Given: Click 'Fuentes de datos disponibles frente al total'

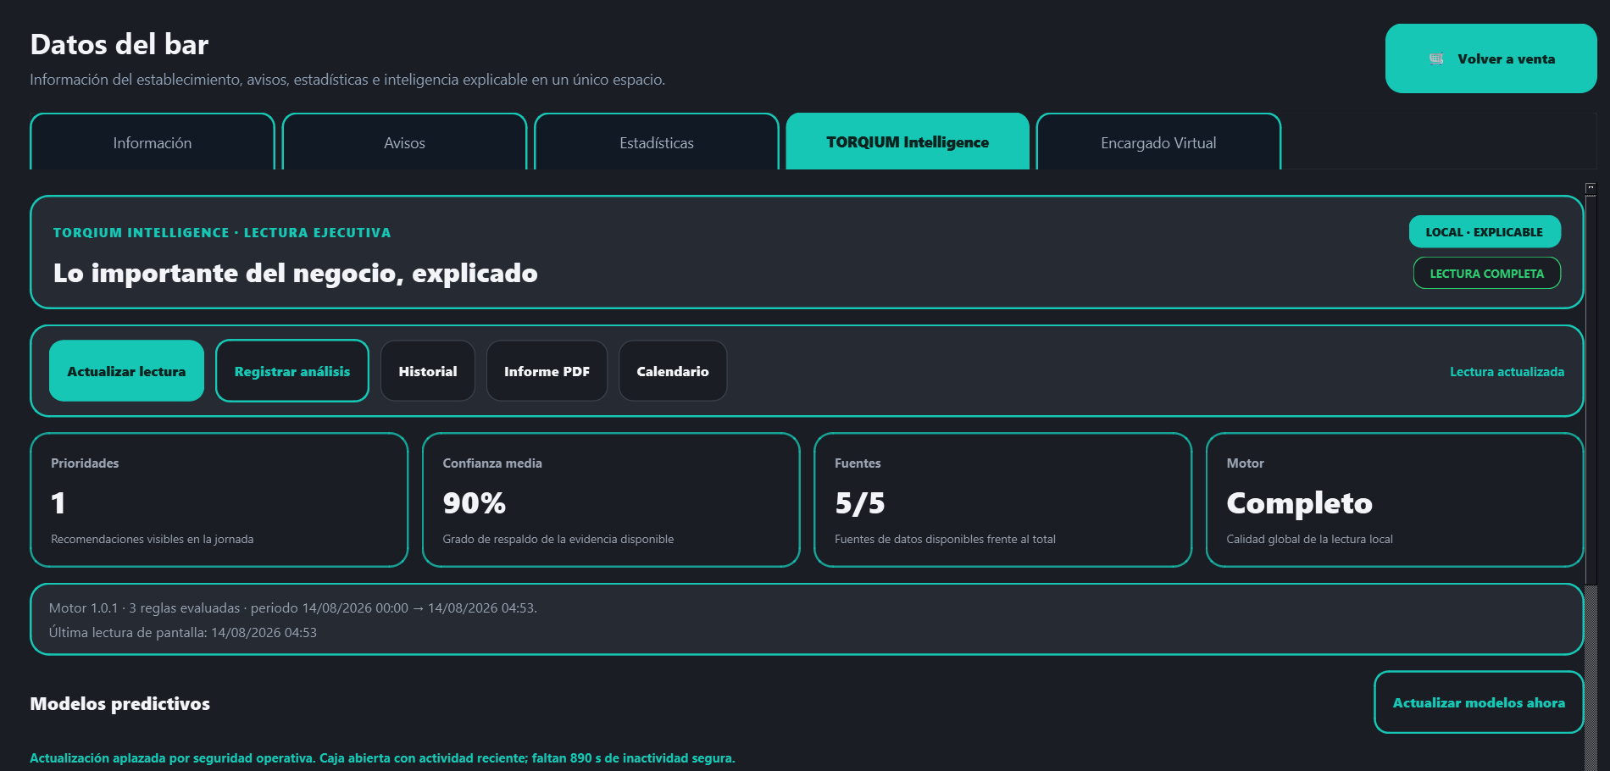Looking at the screenshot, I should 945,539.
